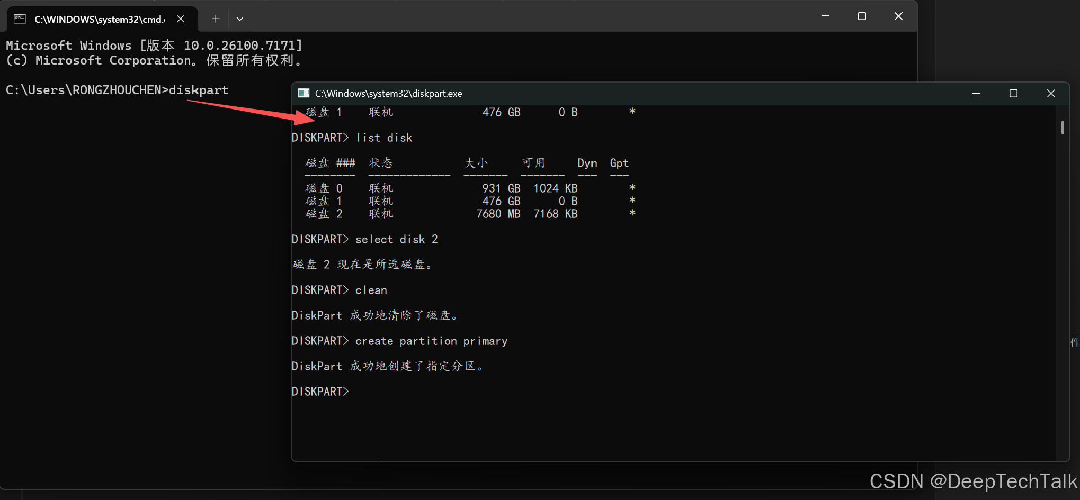Click the Microsoft Corporation copyright line

pos(154,60)
